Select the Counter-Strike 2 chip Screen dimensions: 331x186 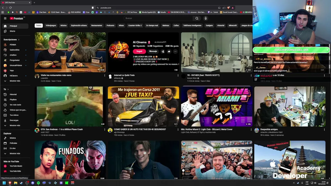coord(135,25)
